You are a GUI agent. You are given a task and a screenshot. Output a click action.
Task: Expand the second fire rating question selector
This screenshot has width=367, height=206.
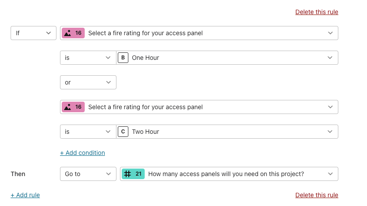coord(199,107)
